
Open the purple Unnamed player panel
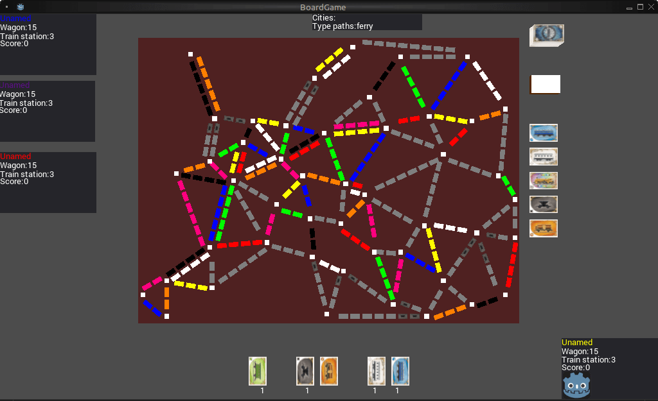[48, 111]
